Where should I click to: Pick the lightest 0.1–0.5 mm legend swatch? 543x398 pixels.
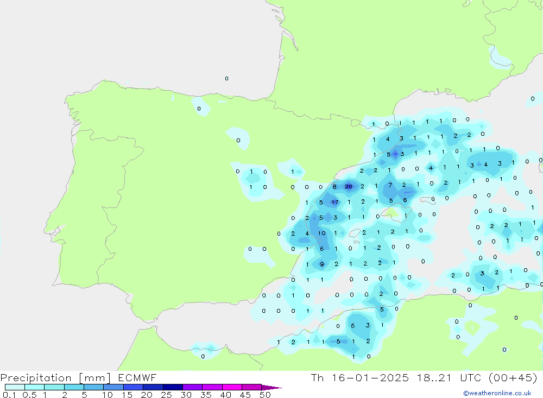[x=15, y=387]
